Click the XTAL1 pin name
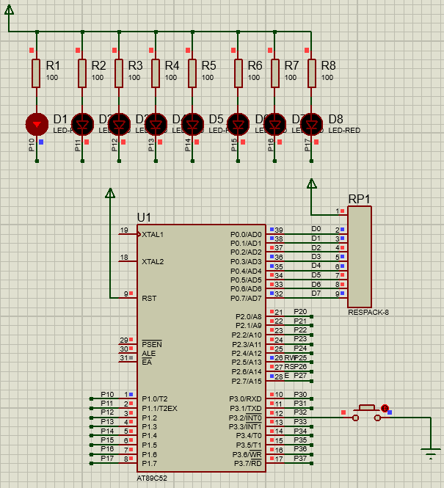The width and height of the screenshot is (444, 488). (x=153, y=234)
